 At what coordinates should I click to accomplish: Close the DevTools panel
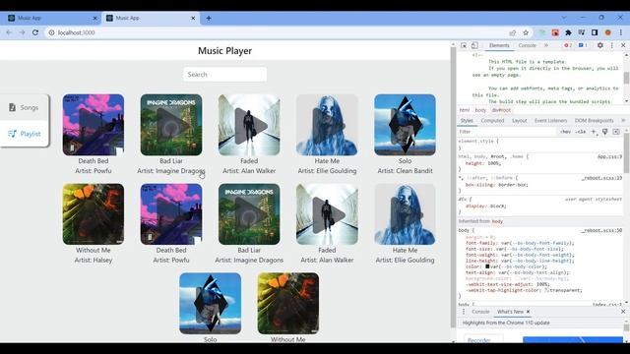623,45
